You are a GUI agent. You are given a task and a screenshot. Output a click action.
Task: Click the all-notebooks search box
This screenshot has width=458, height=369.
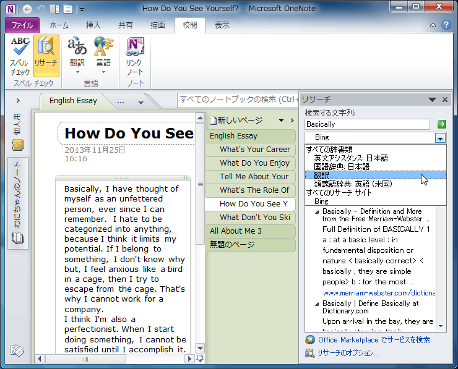[x=238, y=100]
